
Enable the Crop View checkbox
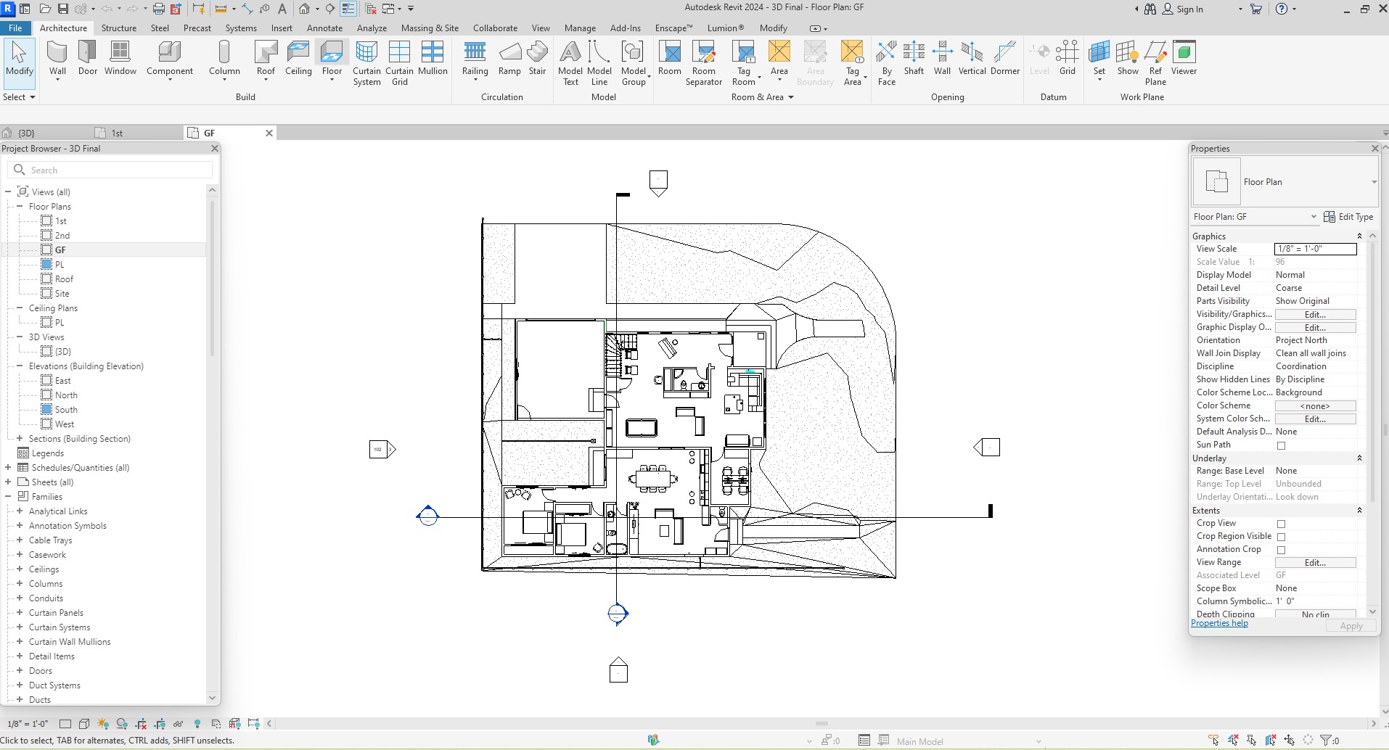click(x=1281, y=524)
